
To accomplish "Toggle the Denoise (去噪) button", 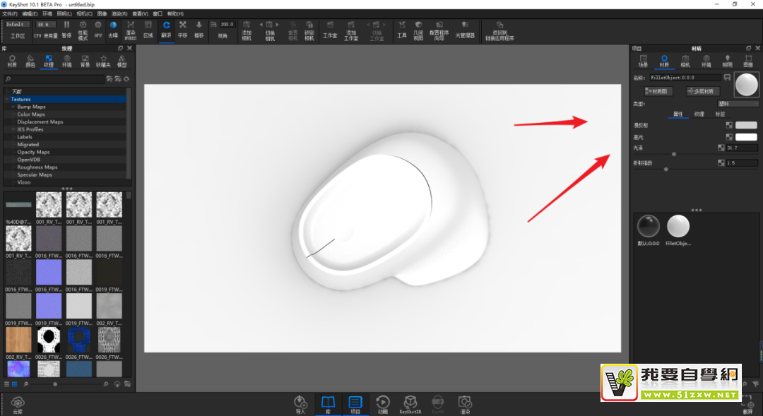I will 113,28.
